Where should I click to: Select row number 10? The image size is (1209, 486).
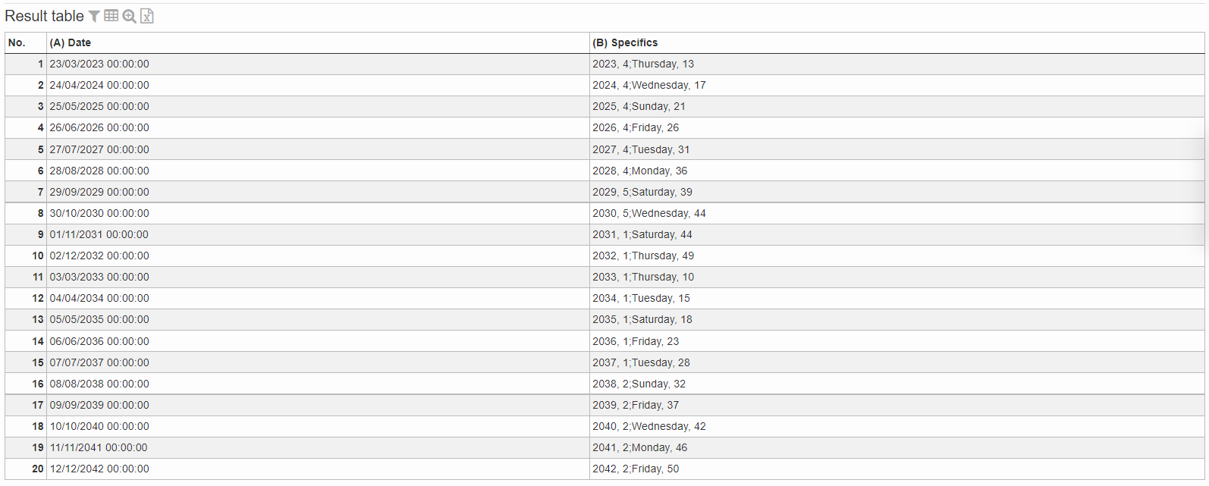tap(38, 256)
